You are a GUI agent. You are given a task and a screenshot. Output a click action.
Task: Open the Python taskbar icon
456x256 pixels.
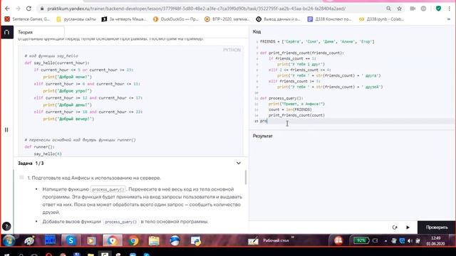pos(196,240)
